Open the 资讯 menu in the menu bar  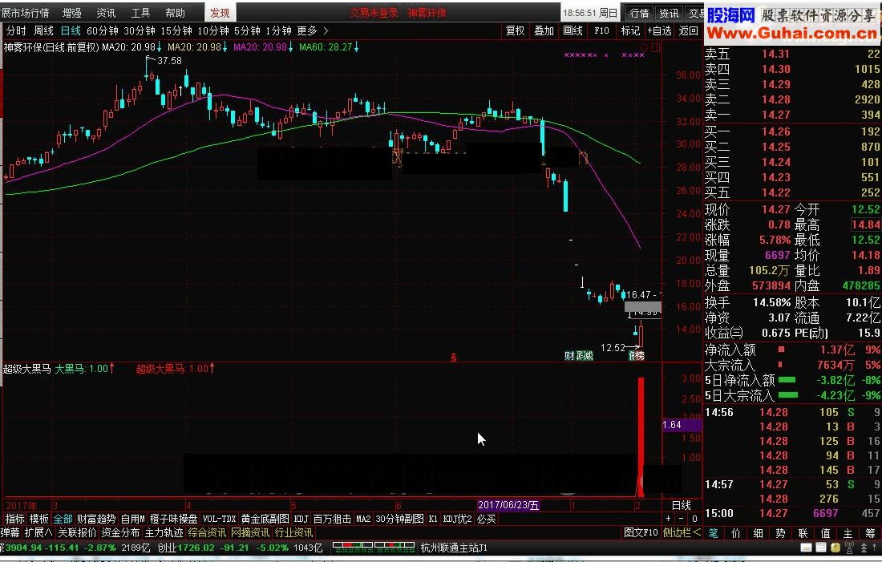107,12
